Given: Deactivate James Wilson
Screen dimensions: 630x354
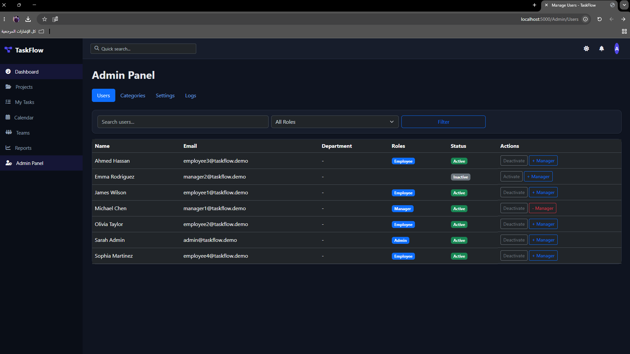Looking at the screenshot, I should [514, 192].
